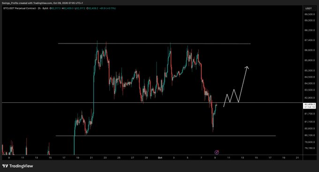Click the 85,000.0 price axis label
This screenshot has width=319, height=172.
coord(310,71)
